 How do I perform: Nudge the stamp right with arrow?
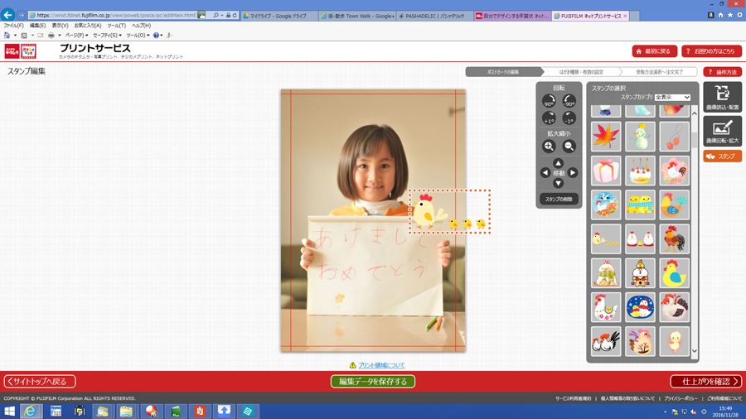coord(572,173)
